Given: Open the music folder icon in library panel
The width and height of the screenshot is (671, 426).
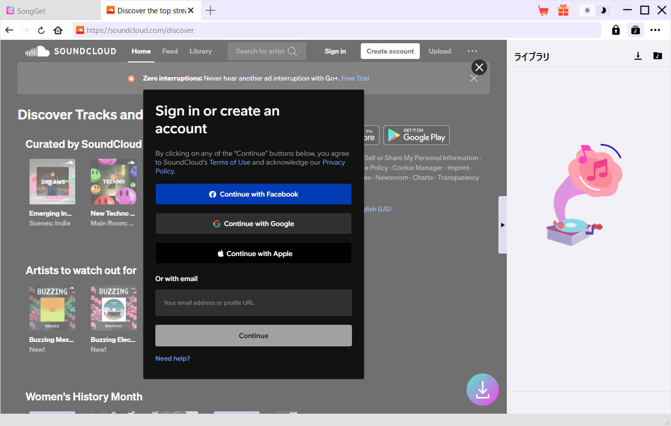Looking at the screenshot, I should pyautogui.click(x=657, y=56).
